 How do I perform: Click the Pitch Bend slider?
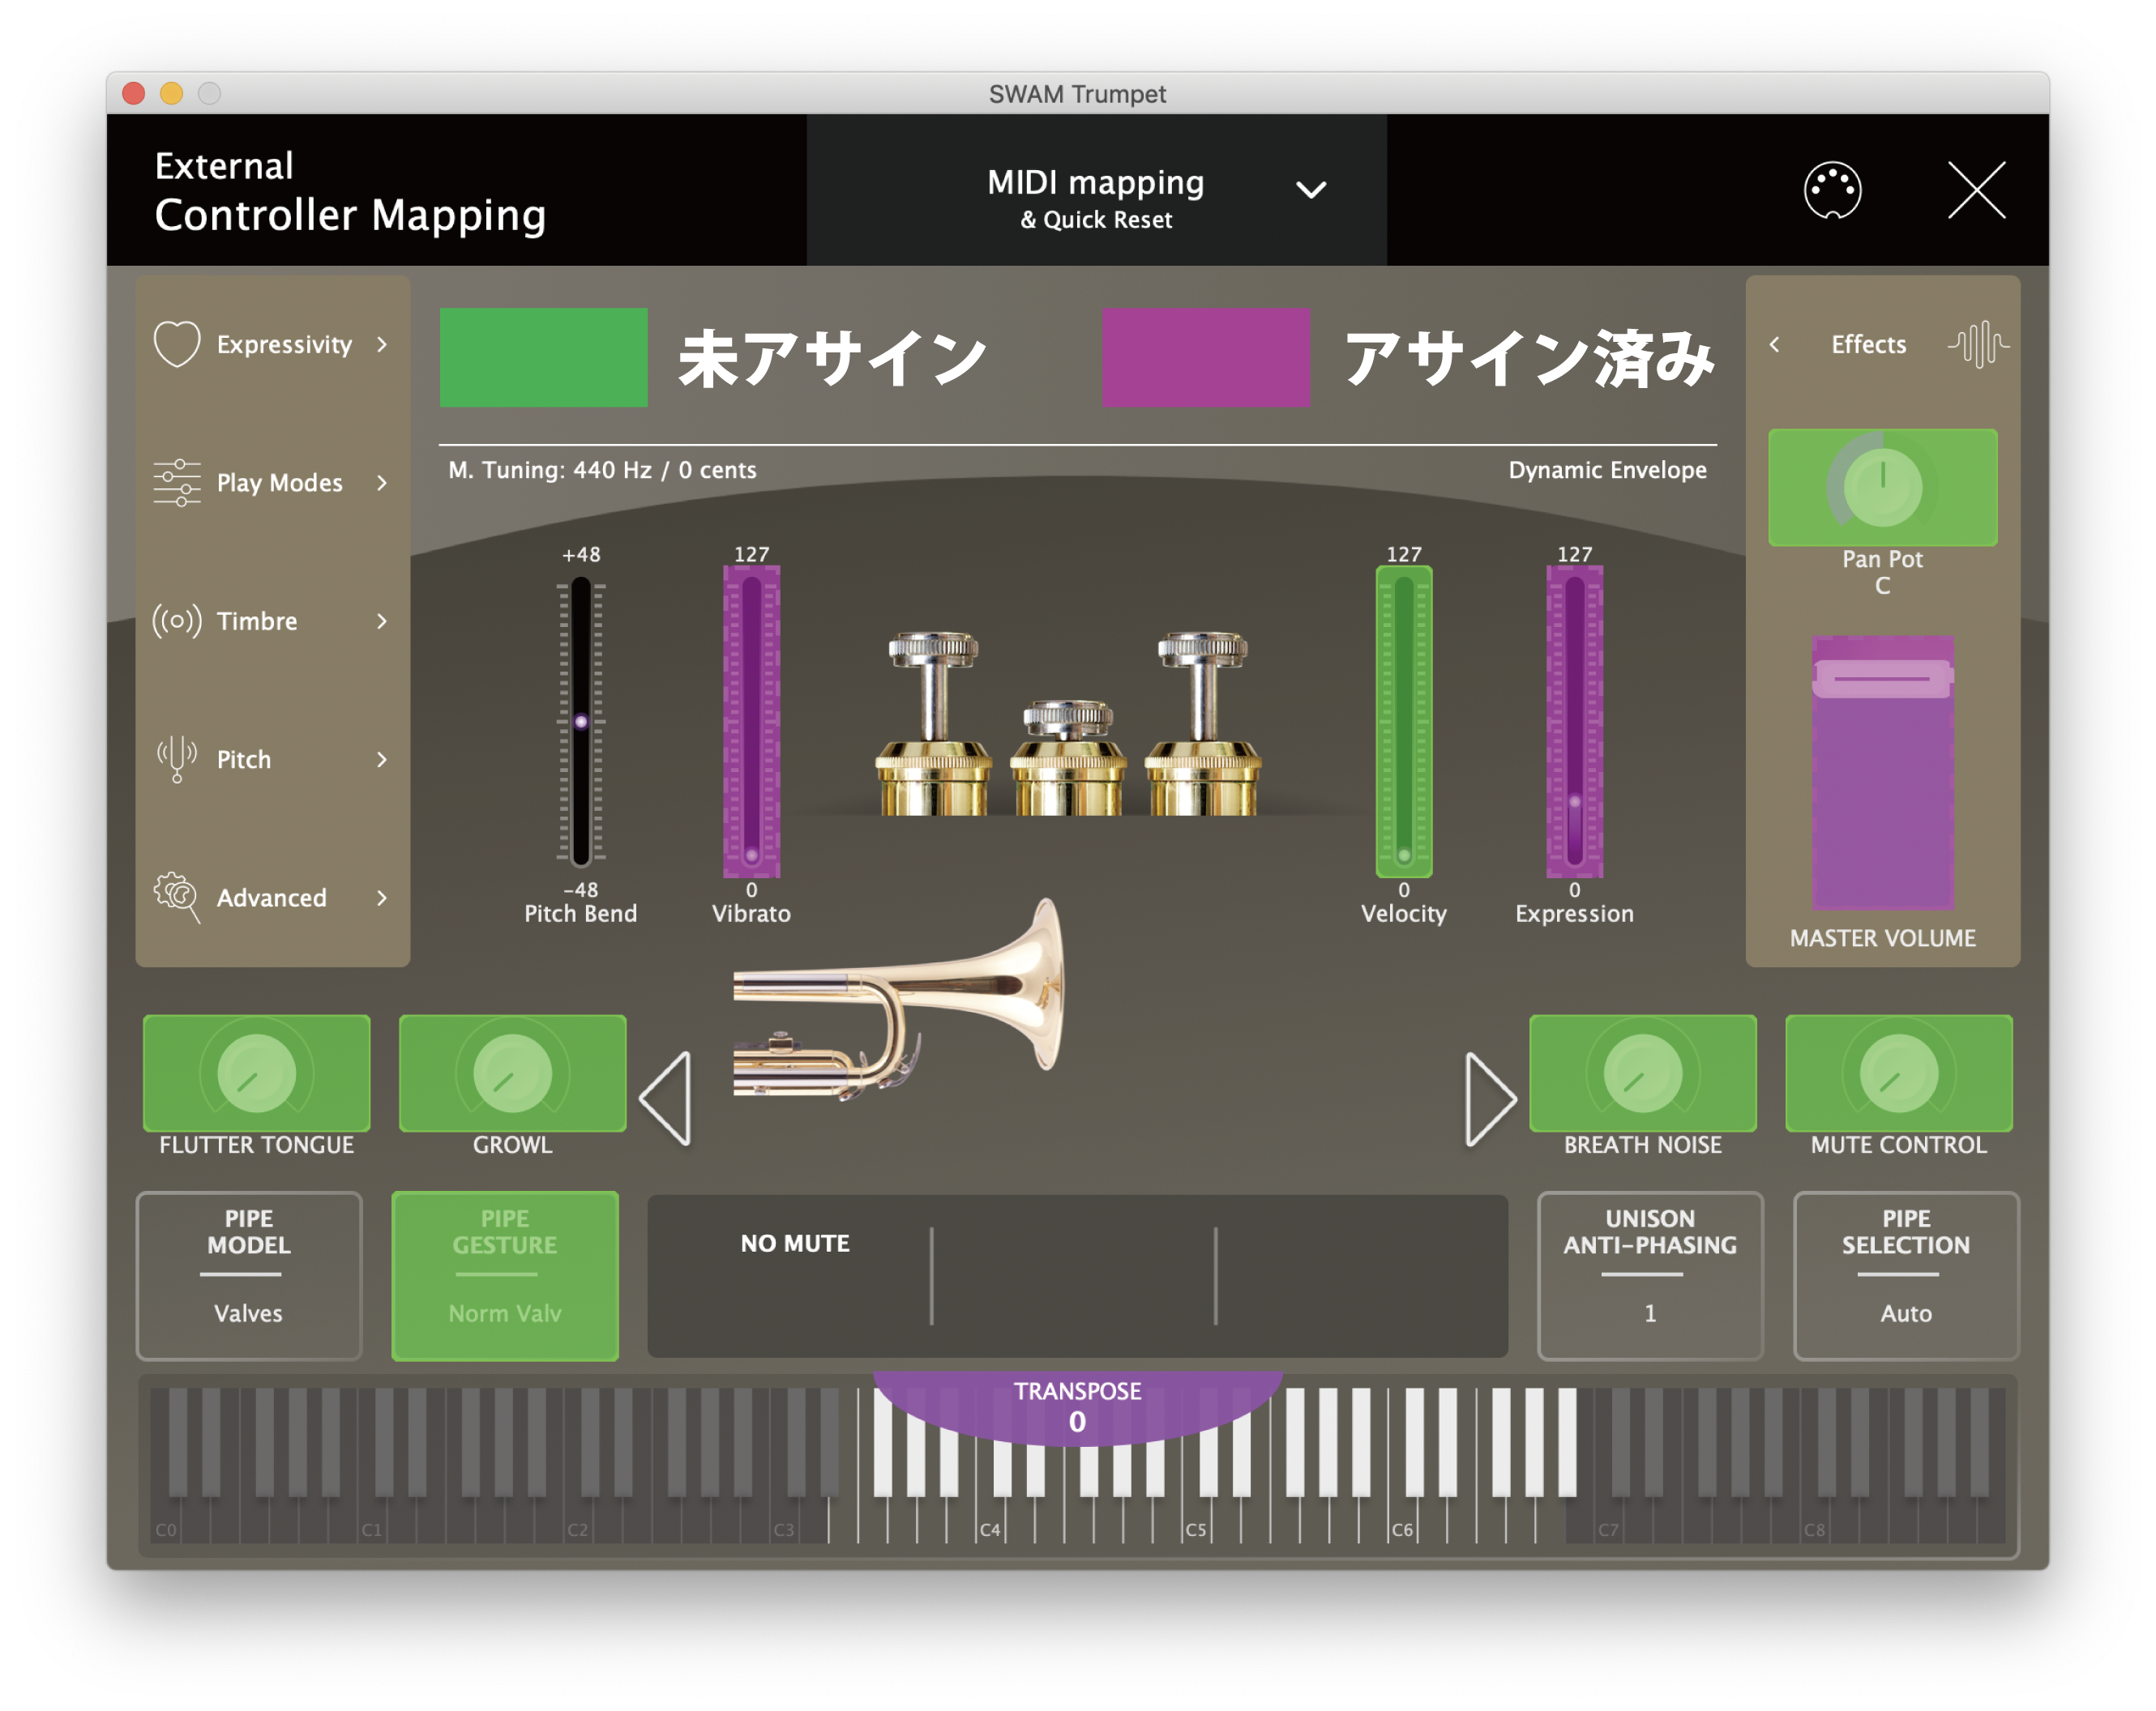tap(581, 722)
